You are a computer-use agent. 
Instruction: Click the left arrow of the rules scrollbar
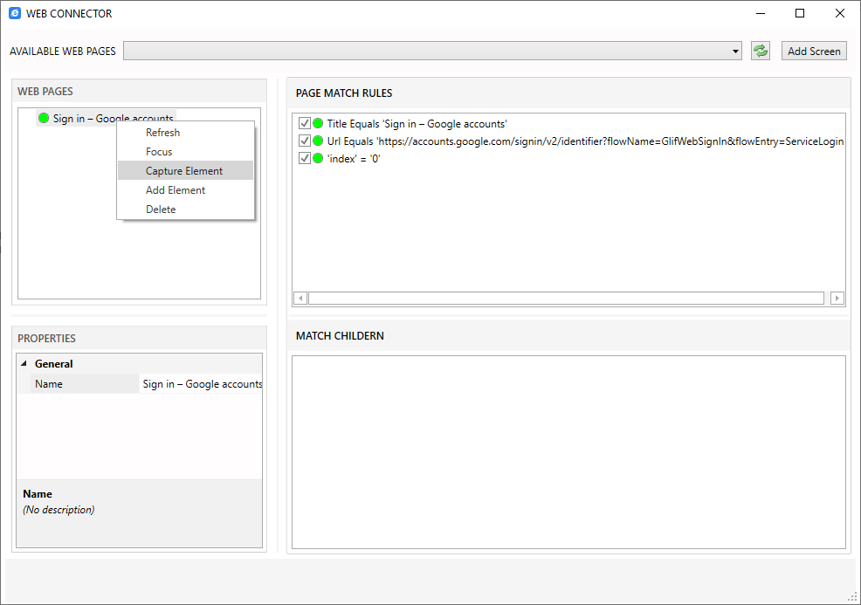300,298
